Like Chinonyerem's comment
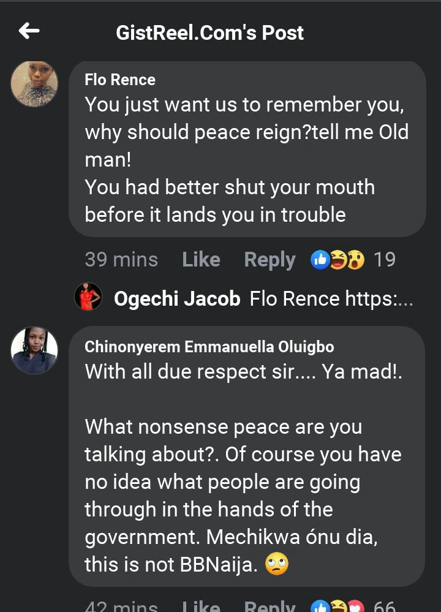The image size is (441, 612). (201, 606)
